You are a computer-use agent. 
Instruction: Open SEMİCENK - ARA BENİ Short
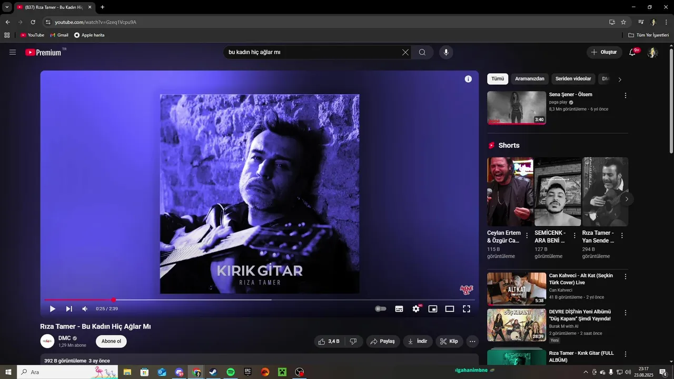tap(558, 192)
